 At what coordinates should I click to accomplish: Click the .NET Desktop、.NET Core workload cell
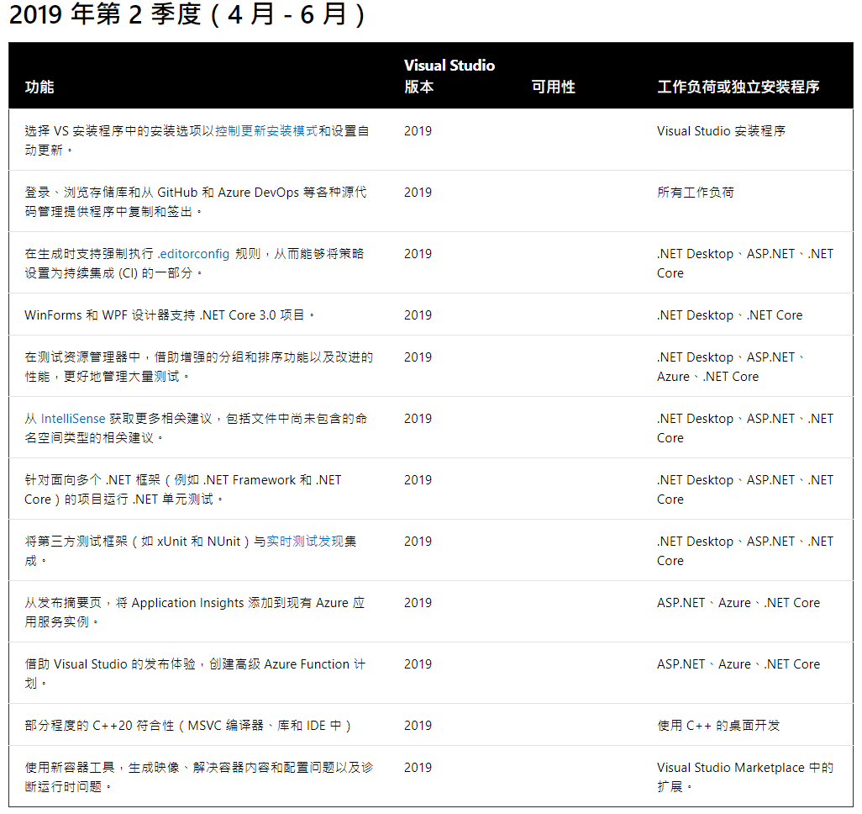729,315
